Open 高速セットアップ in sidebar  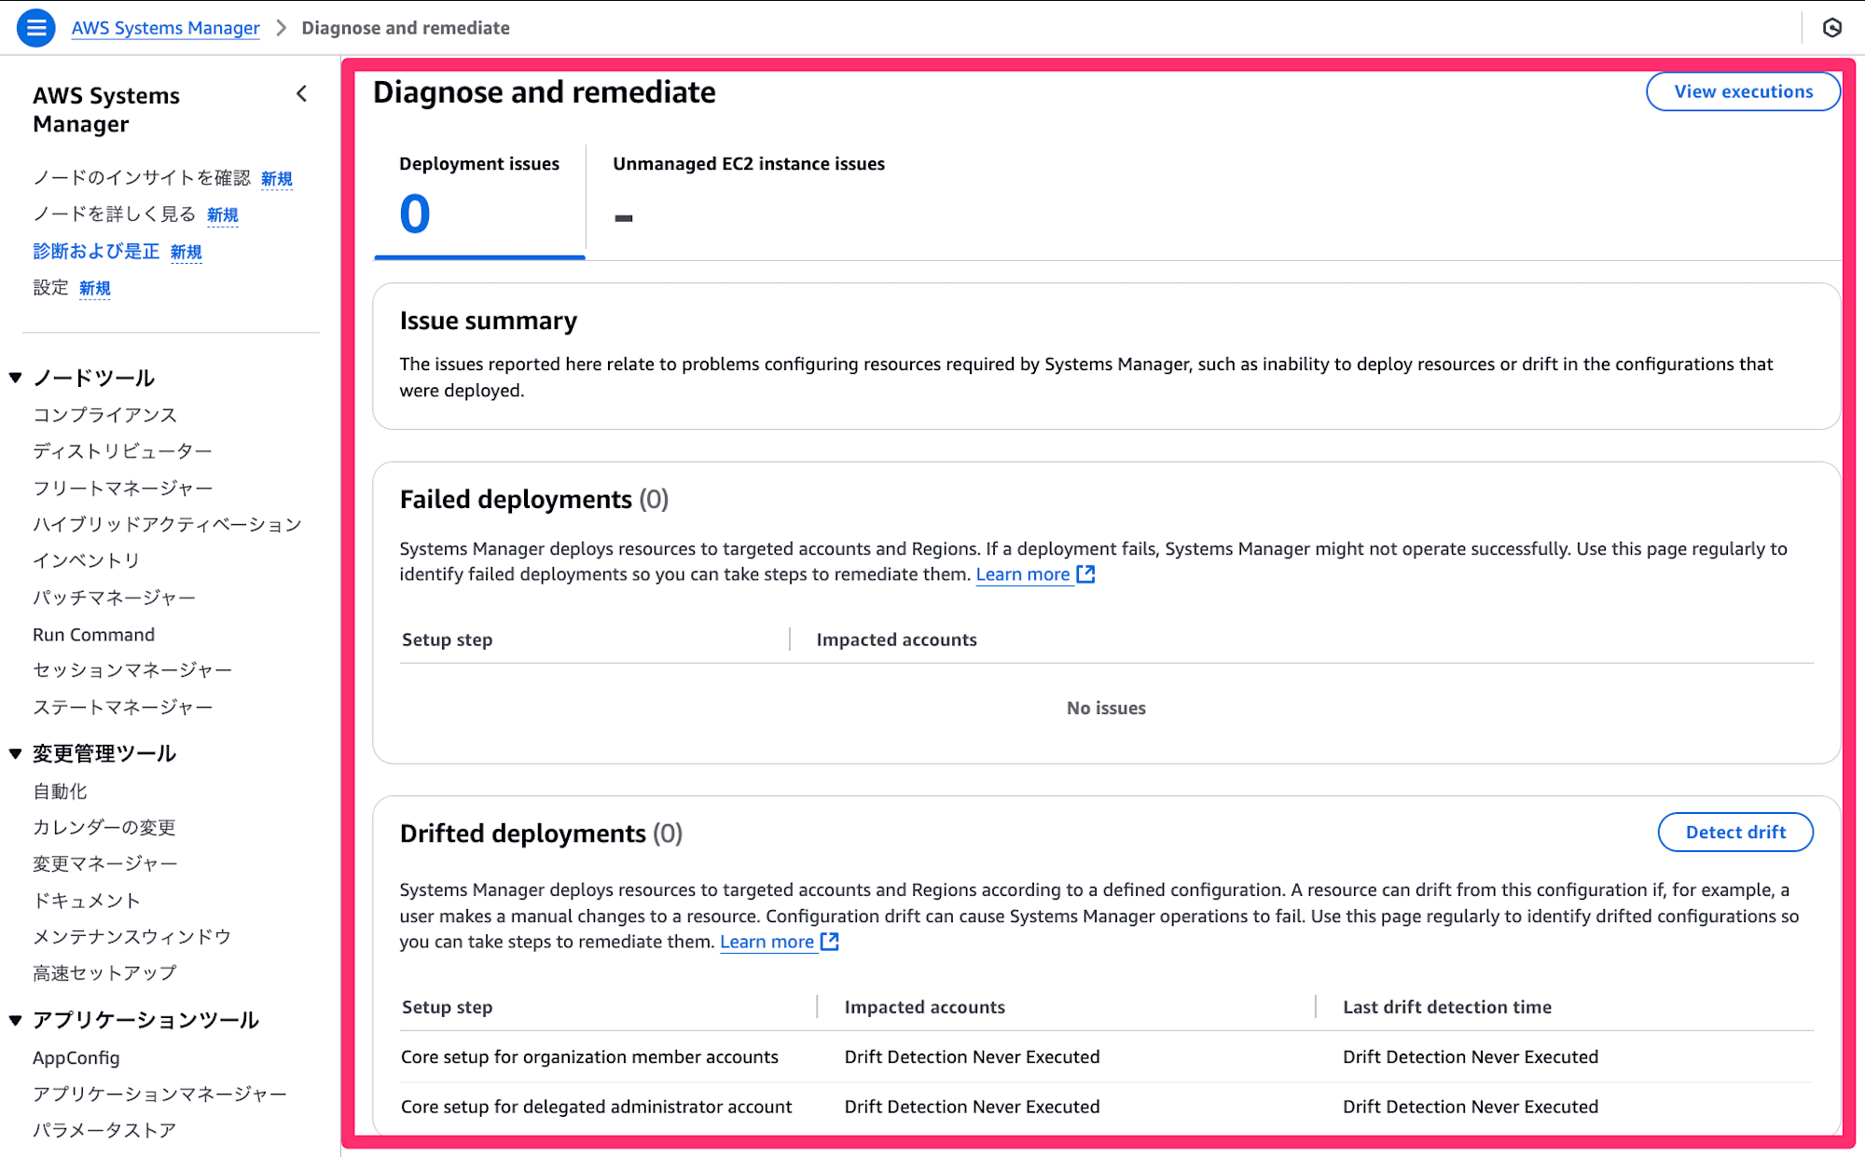point(104,973)
